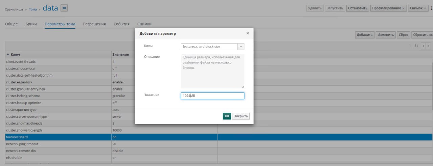The image size is (433, 166).
Task: Go to previous page arrow in pagination
Action: (423, 46)
